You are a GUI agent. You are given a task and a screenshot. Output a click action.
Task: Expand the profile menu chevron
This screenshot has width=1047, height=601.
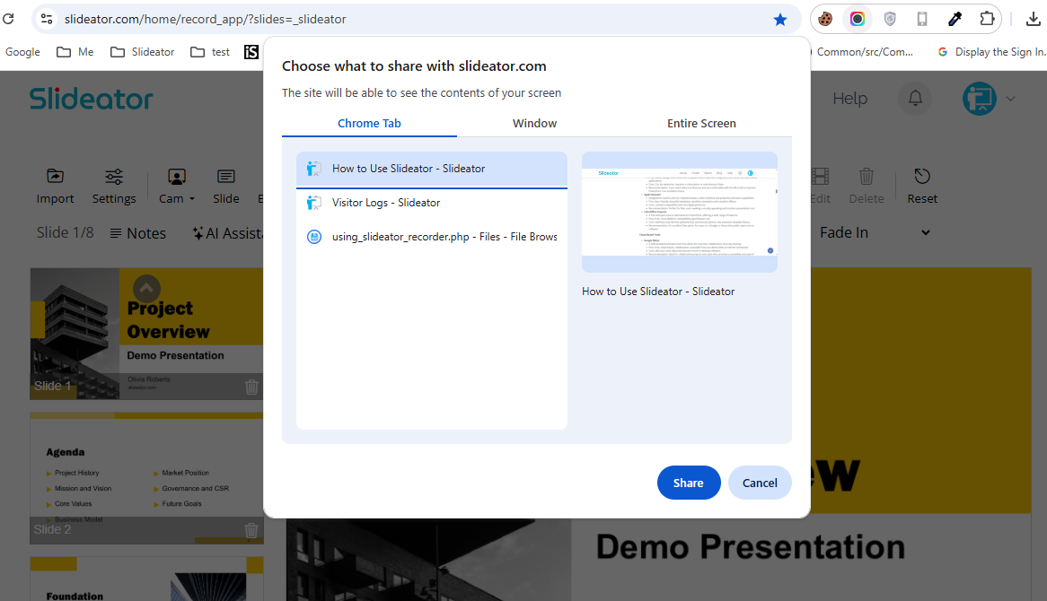(1010, 99)
